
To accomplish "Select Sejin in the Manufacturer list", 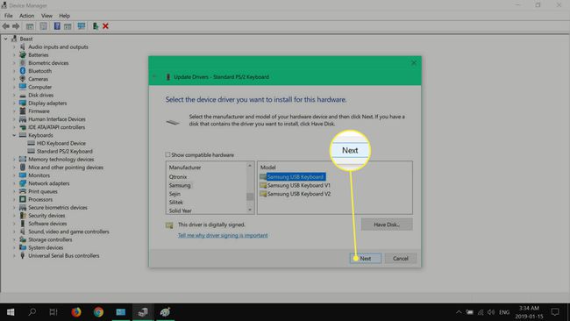I will click(x=175, y=194).
